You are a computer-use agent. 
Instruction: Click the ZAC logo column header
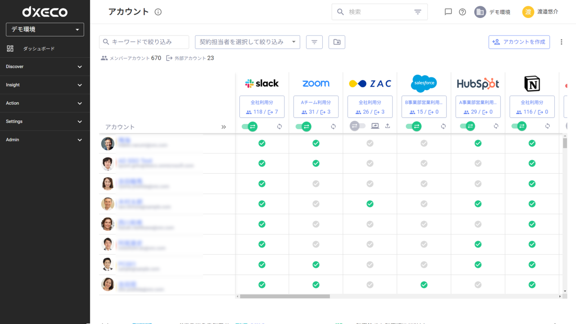370,83
